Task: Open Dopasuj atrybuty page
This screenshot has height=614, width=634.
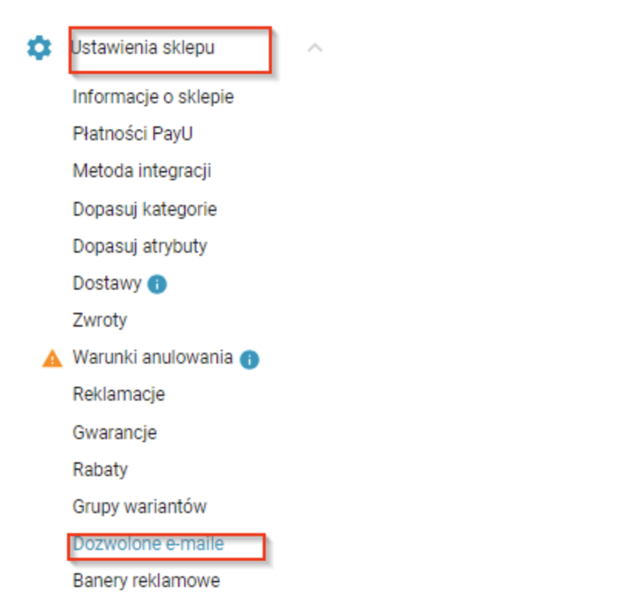Action: pos(139,247)
